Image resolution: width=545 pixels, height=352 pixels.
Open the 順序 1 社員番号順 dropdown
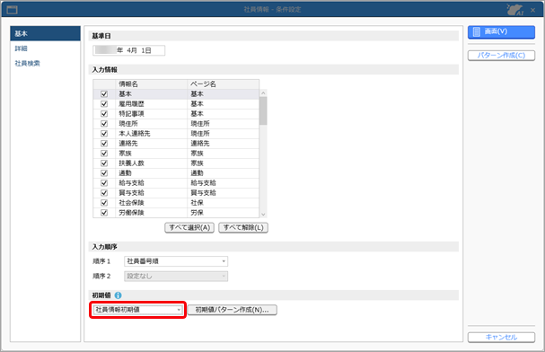pos(176,261)
